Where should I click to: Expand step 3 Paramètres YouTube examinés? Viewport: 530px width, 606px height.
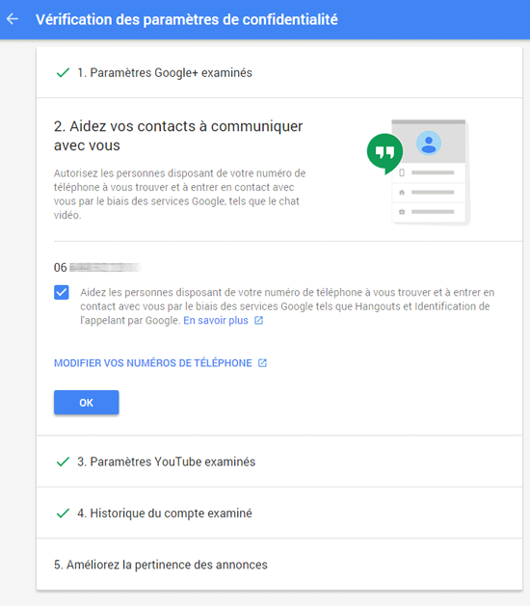click(279, 461)
